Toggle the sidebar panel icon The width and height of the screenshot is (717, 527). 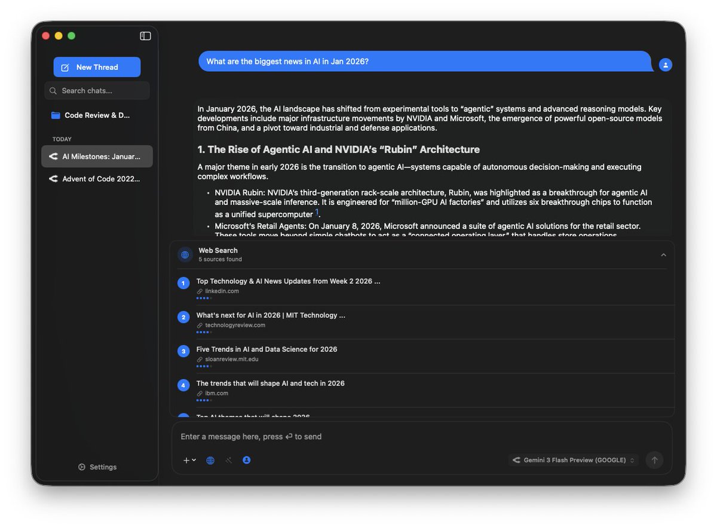click(x=145, y=36)
